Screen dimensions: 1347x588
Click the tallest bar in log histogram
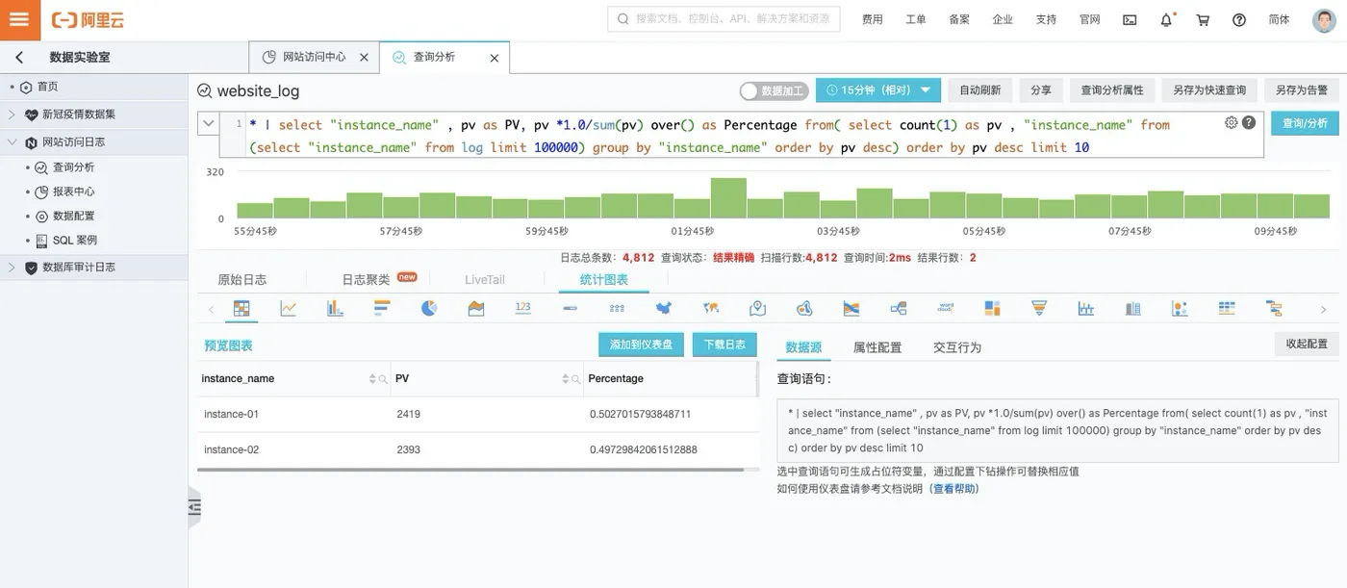728,198
